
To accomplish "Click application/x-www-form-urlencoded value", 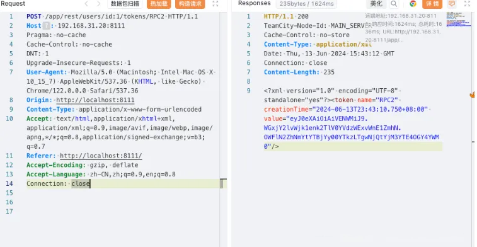I will pos(140,109).
